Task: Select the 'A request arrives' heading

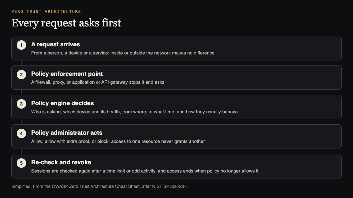Action: click(55, 44)
